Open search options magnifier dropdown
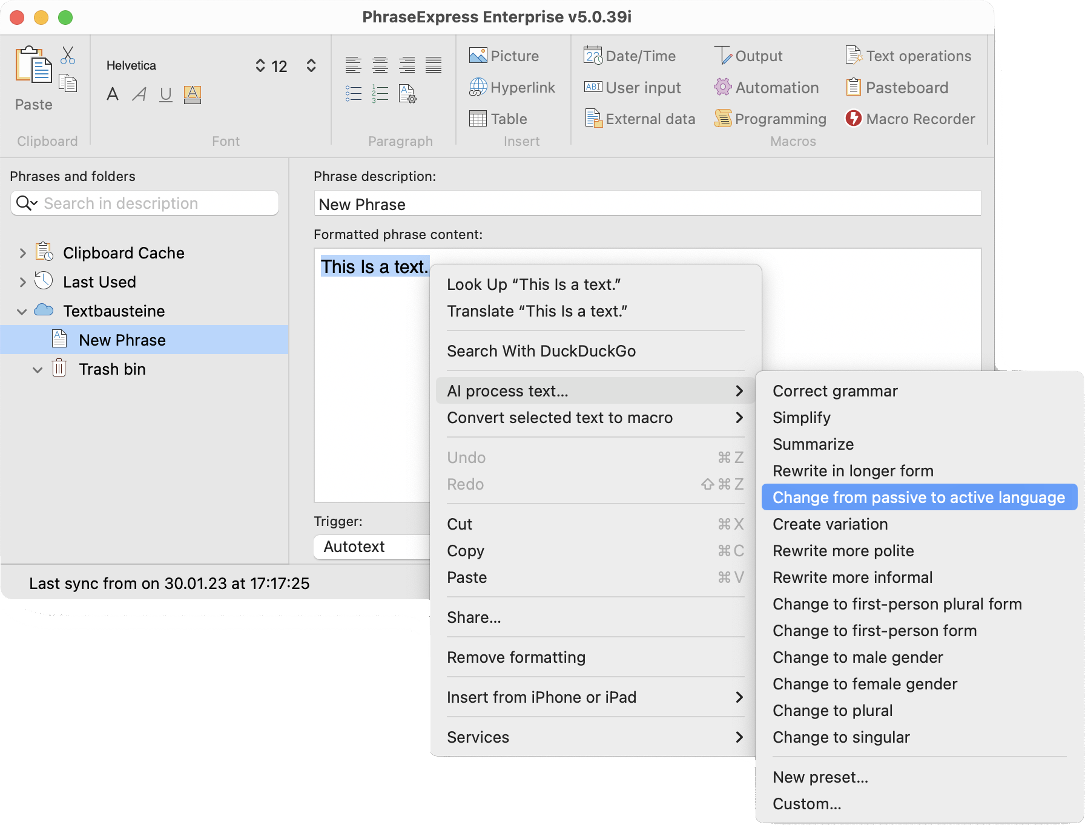 (27, 203)
